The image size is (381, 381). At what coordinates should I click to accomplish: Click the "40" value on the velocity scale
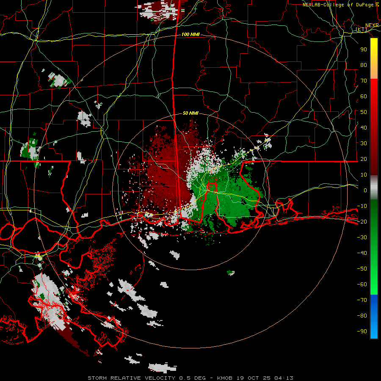point(364,127)
